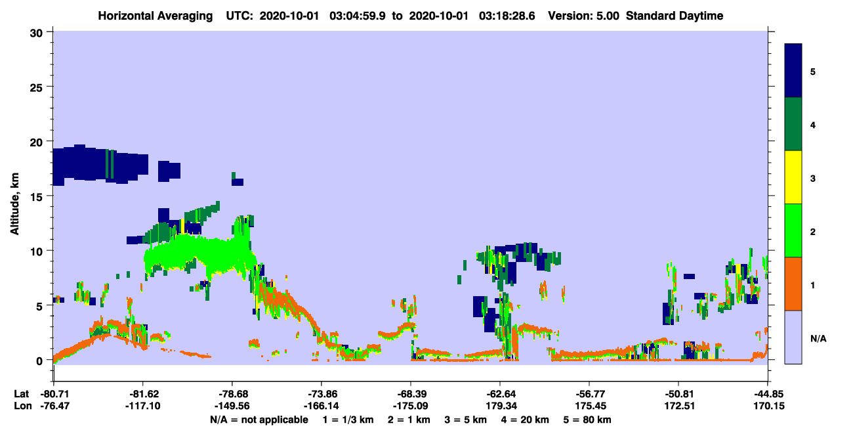The width and height of the screenshot is (853, 438).
Task: Click longitude value -149.56
Action: 232,406
